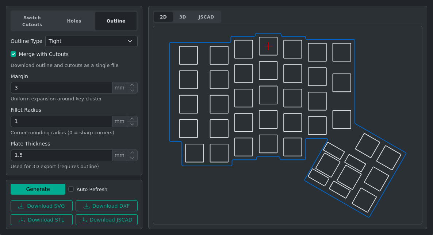
Task: Select the Switch Cutouts tab
Action: click(32, 21)
